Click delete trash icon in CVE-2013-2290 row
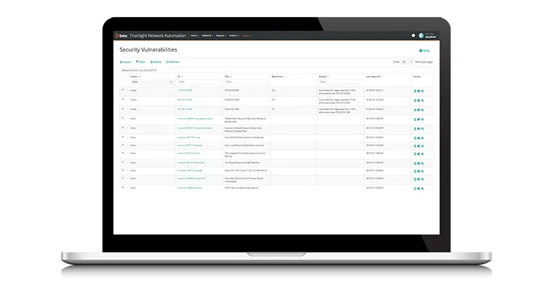Screen dimensions: 553x295 point(414,91)
